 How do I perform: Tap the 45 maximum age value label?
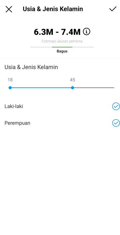coord(72,80)
